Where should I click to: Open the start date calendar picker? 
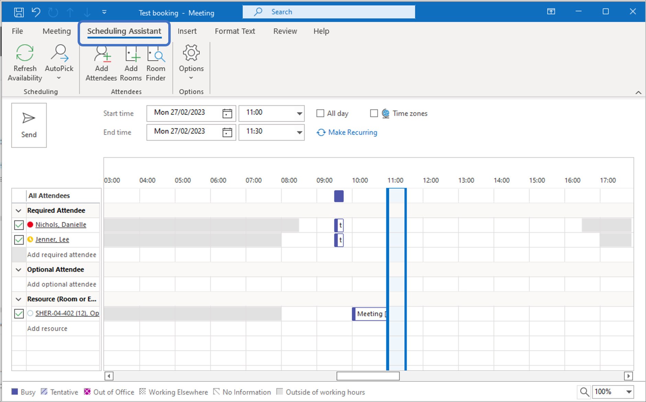click(x=227, y=113)
